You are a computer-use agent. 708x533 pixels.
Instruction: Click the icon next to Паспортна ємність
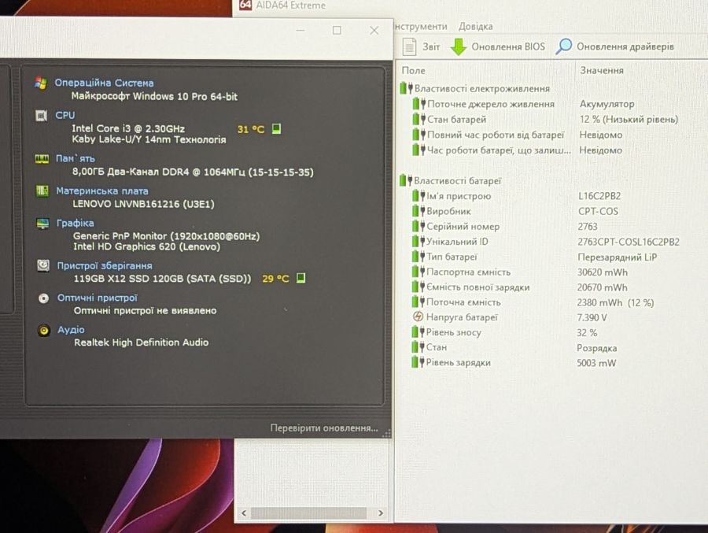419,272
